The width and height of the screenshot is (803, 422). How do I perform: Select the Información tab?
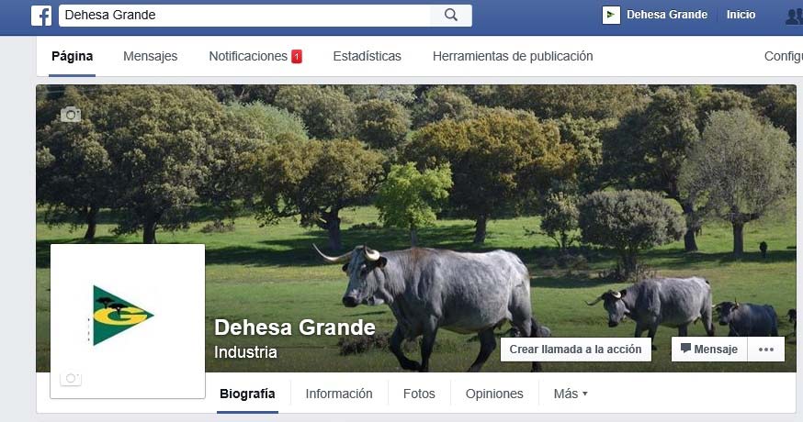339,394
